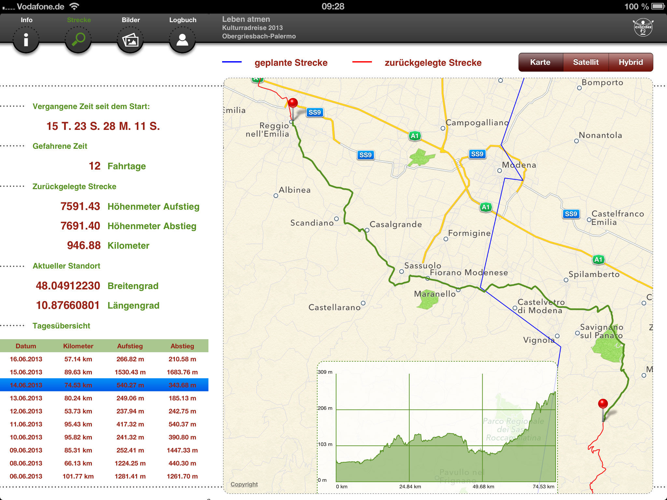This screenshot has width=667, height=500.
Task: Tap the Wi-Fi icon in status bar
Action: [75, 6]
